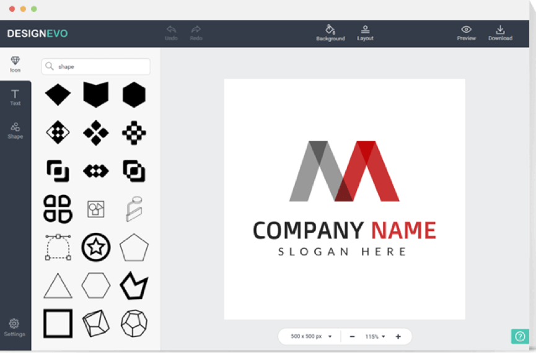Download the logo
This screenshot has height=353, width=536.
[x=500, y=33]
